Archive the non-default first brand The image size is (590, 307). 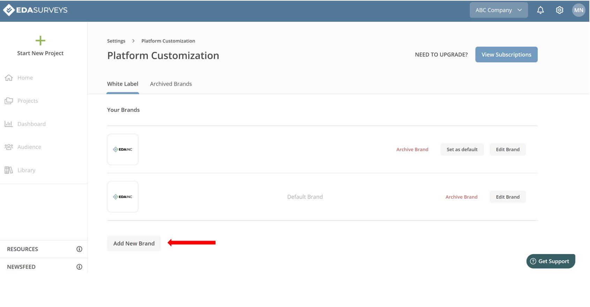coord(412,149)
